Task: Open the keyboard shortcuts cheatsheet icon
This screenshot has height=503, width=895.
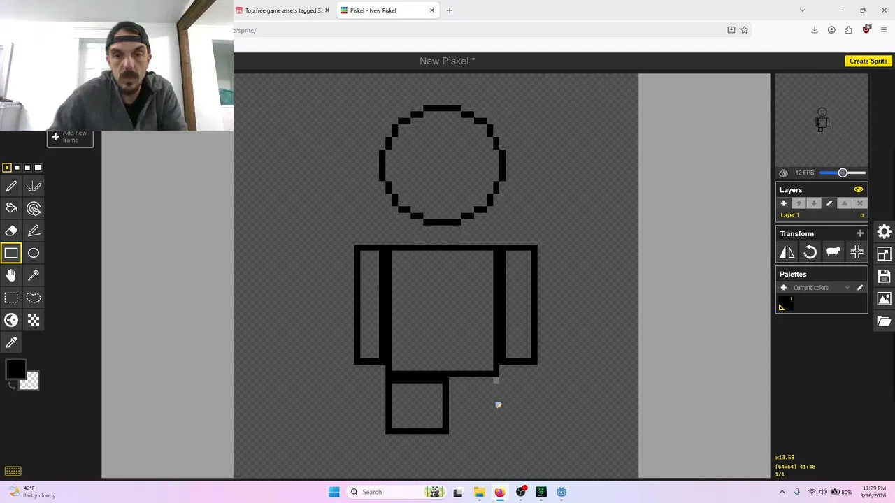Action: (x=13, y=471)
